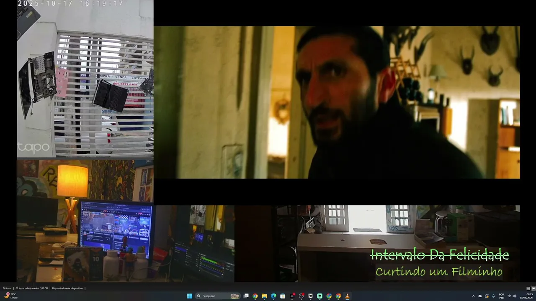Open Task View from the taskbar
Screen dimensions: 536x301
point(246,296)
